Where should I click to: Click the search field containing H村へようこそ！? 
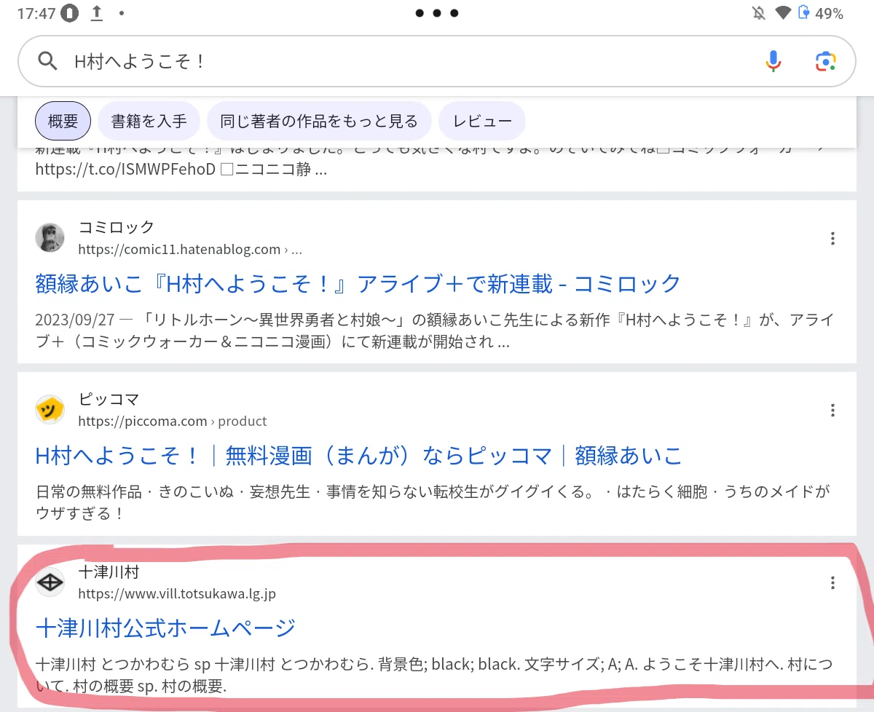pos(437,61)
